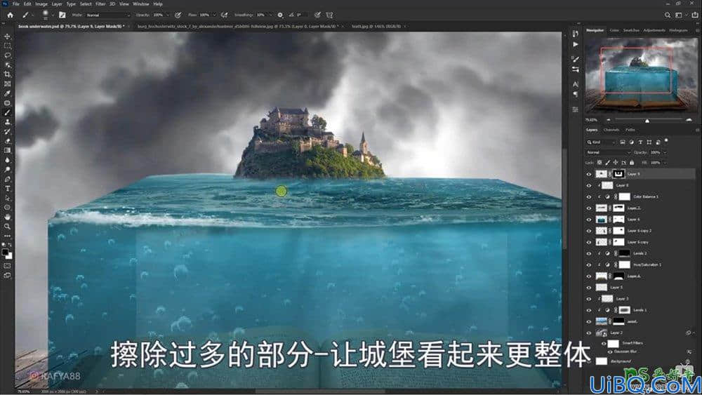702x395 pixels.
Task: Select the Horizontal Type tool
Action: tap(7, 188)
